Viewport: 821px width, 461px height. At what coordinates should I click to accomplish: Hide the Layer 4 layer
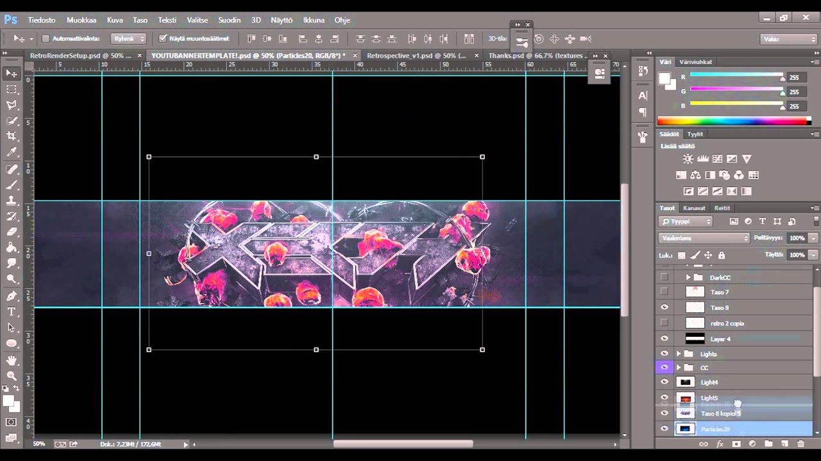664,339
